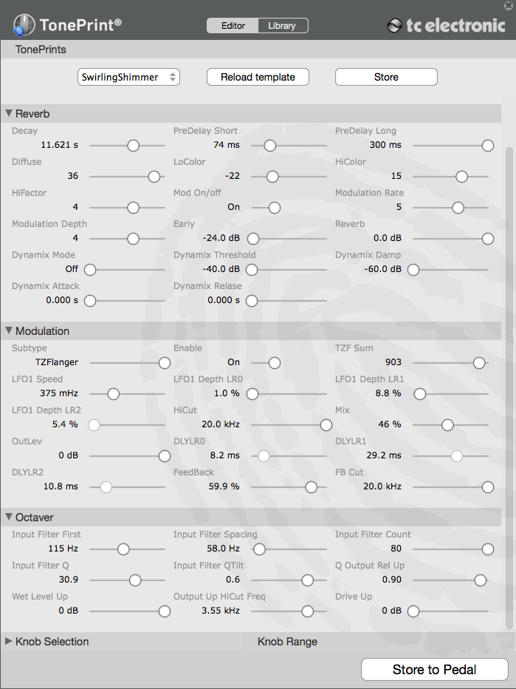Click the Reload template button
The width and height of the screenshot is (516, 689).
(x=258, y=77)
